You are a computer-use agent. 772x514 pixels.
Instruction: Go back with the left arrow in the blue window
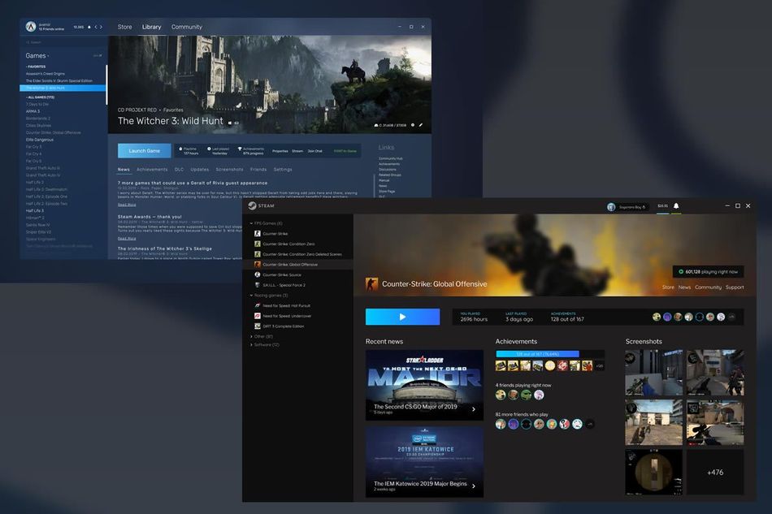click(96, 27)
